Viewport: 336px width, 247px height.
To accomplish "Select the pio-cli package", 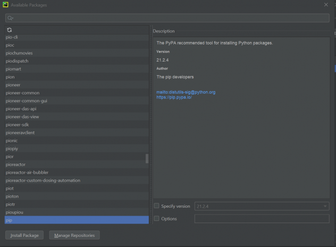I will [77, 37].
